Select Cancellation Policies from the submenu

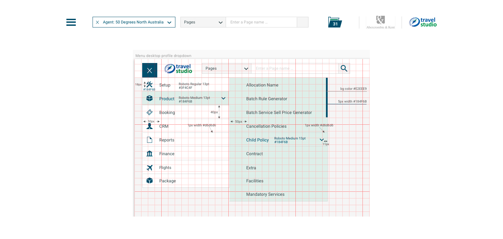tap(266, 126)
